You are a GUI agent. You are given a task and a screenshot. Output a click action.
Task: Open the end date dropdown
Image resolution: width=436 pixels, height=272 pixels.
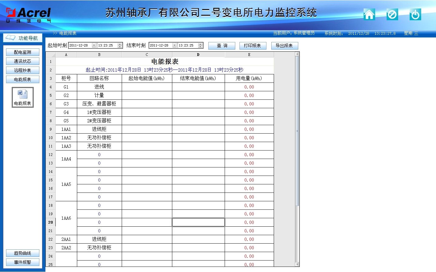tap(174, 45)
